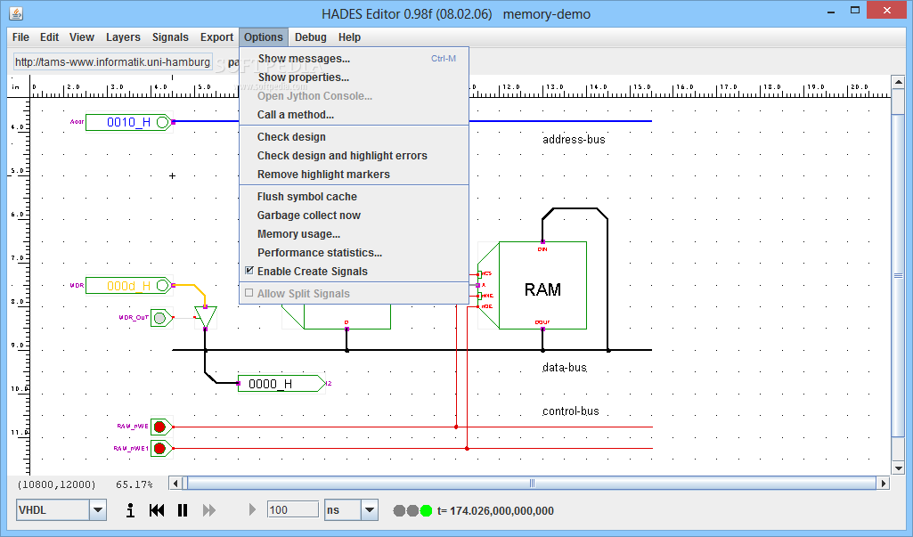Toggle the RAM_nWE red input switch
The height and width of the screenshot is (537, 913).
[x=160, y=427]
